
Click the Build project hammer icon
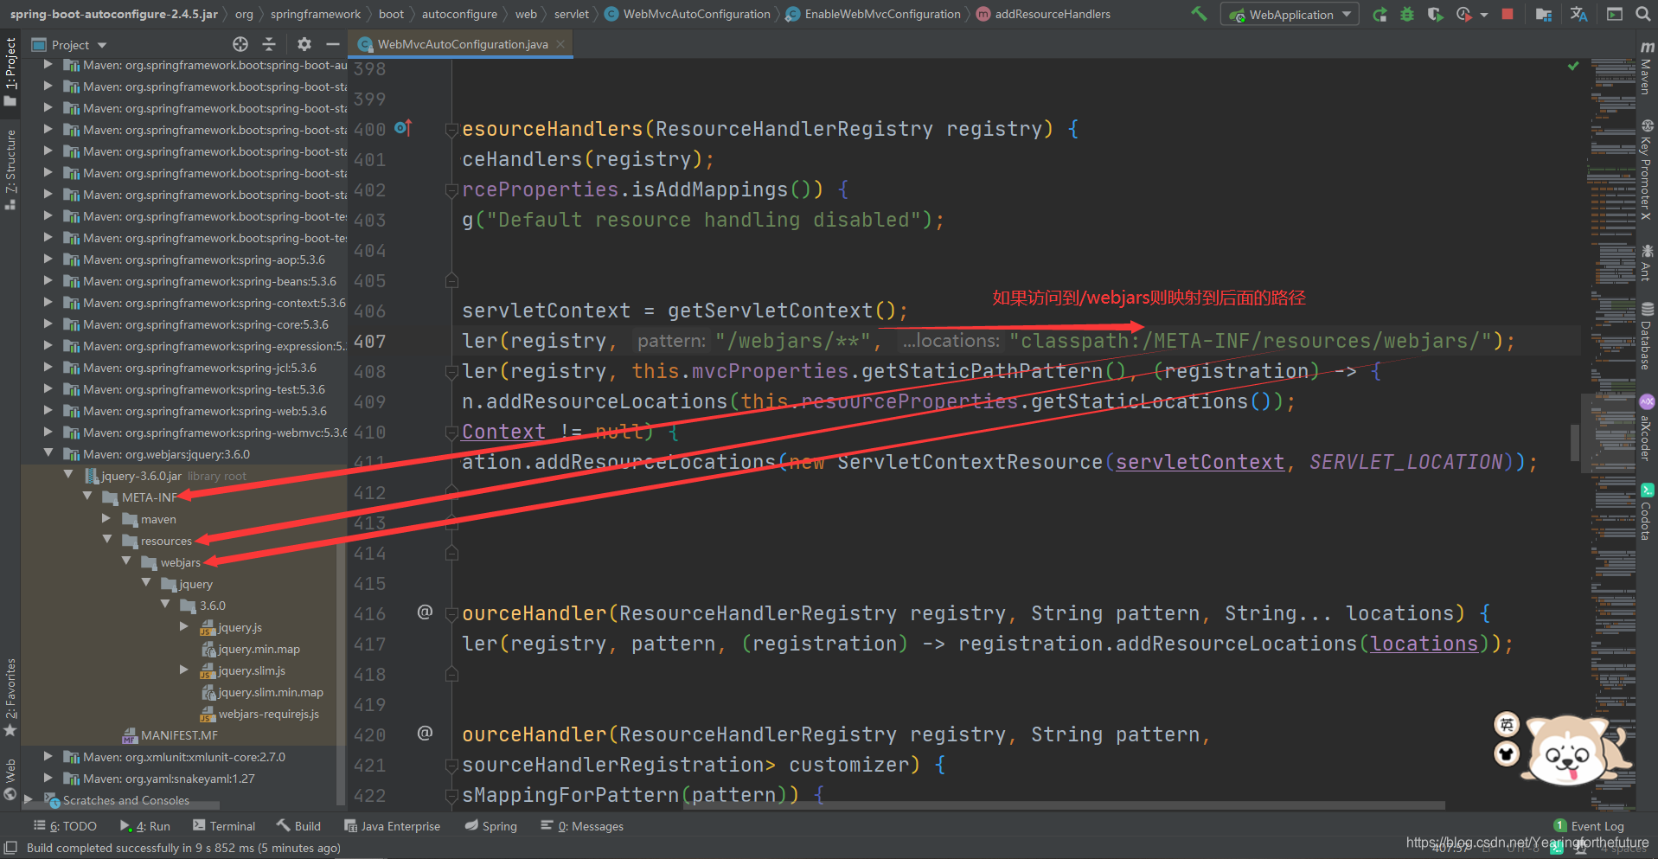(1199, 14)
